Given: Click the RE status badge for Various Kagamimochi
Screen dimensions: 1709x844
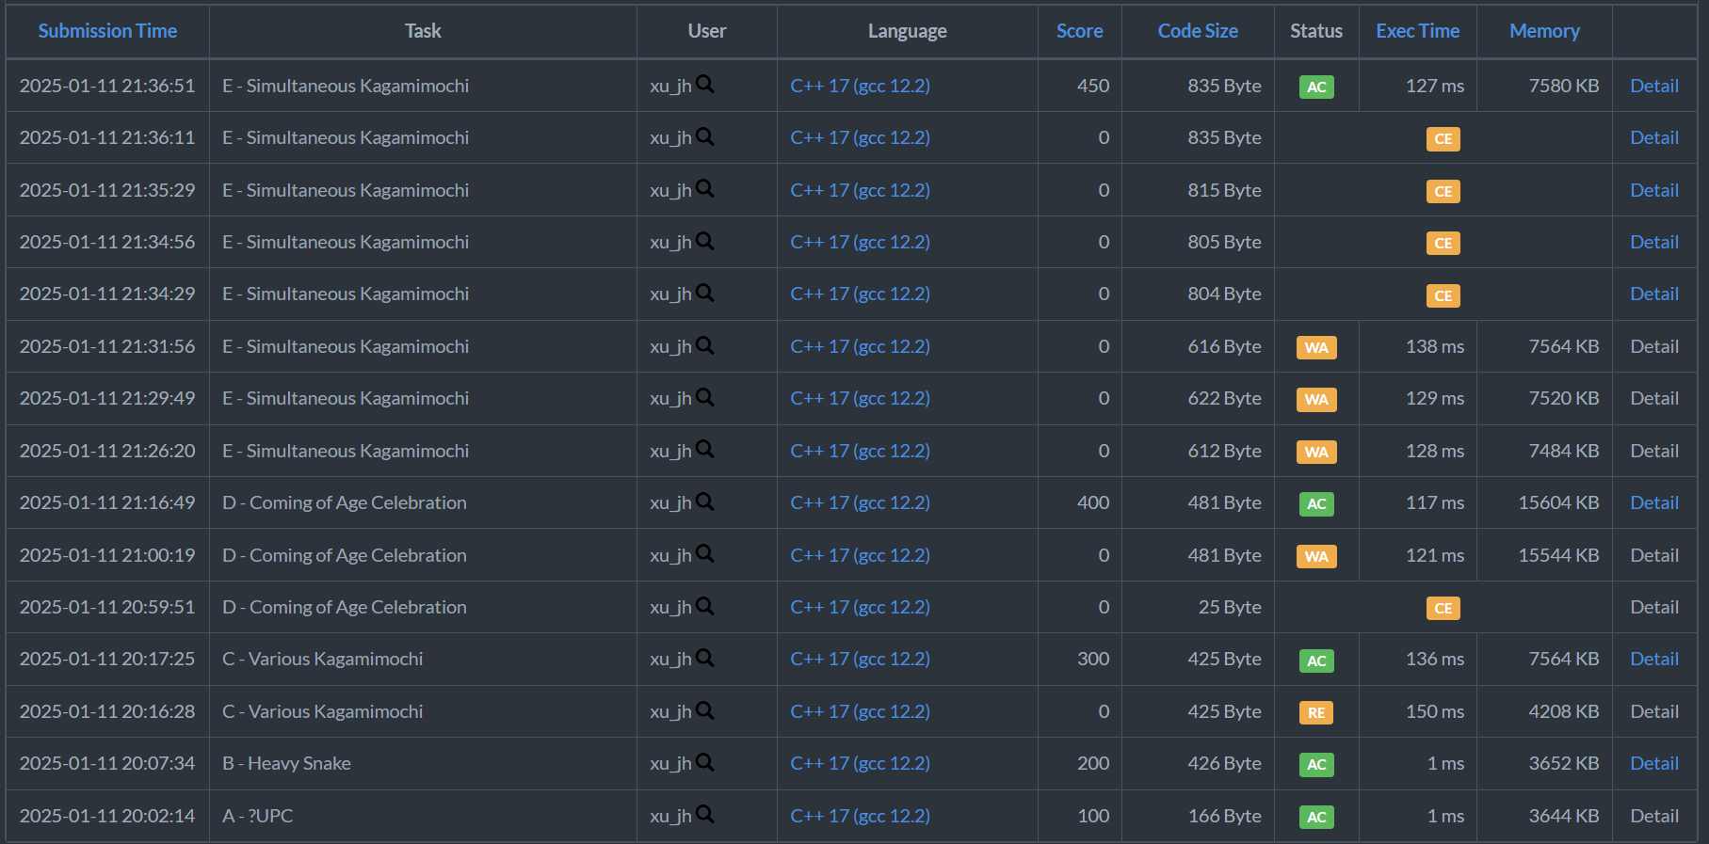Looking at the screenshot, I should pyautogui.click(x=1316, y=712).
